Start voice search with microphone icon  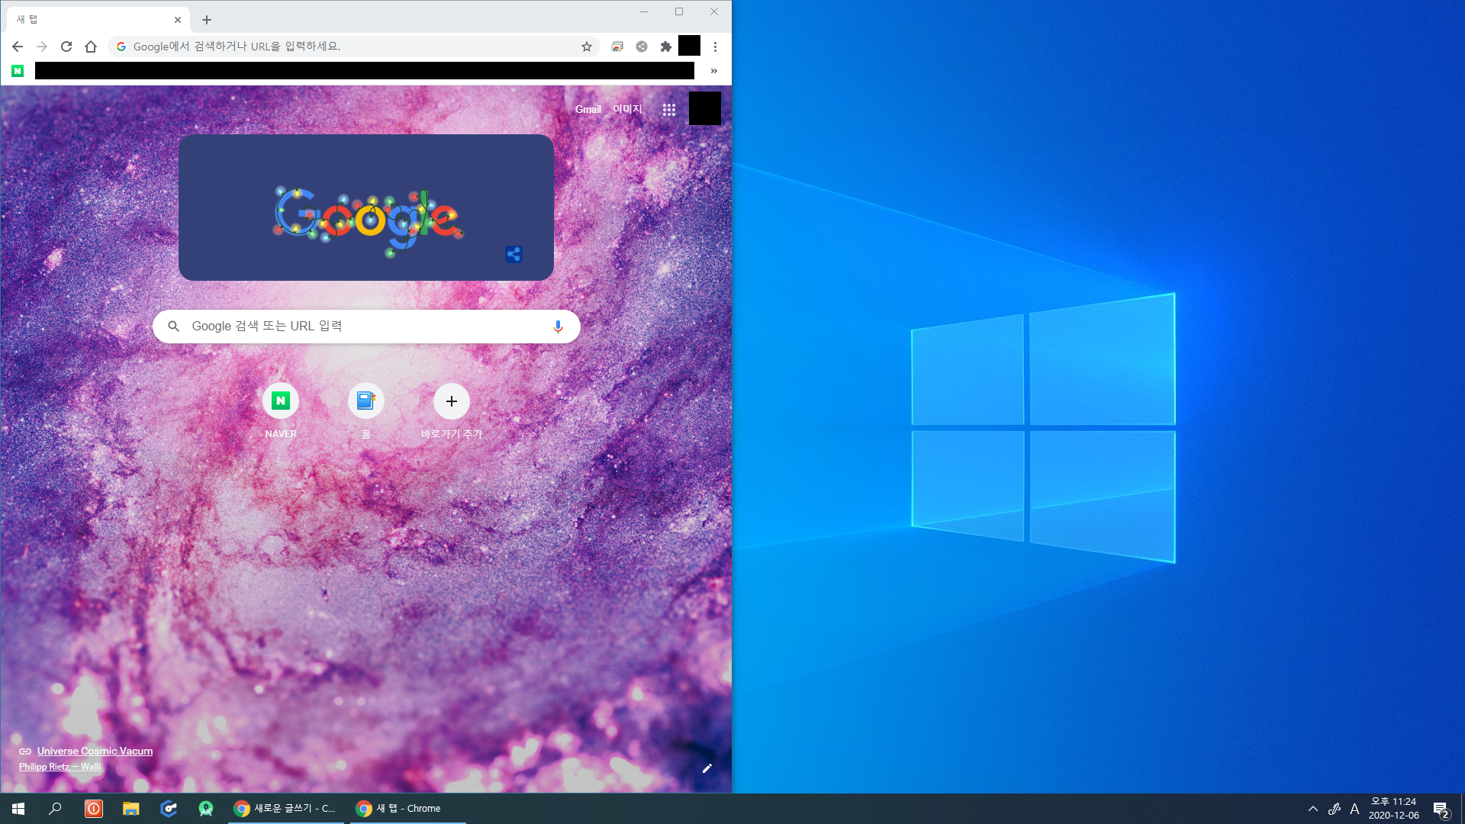click(558, 327)
